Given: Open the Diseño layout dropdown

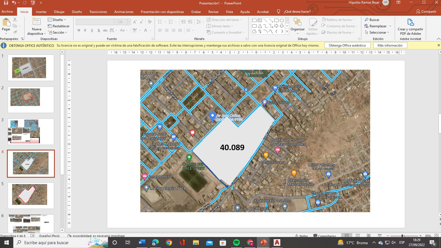Looking at the screenshot, I should pos(57,20).
